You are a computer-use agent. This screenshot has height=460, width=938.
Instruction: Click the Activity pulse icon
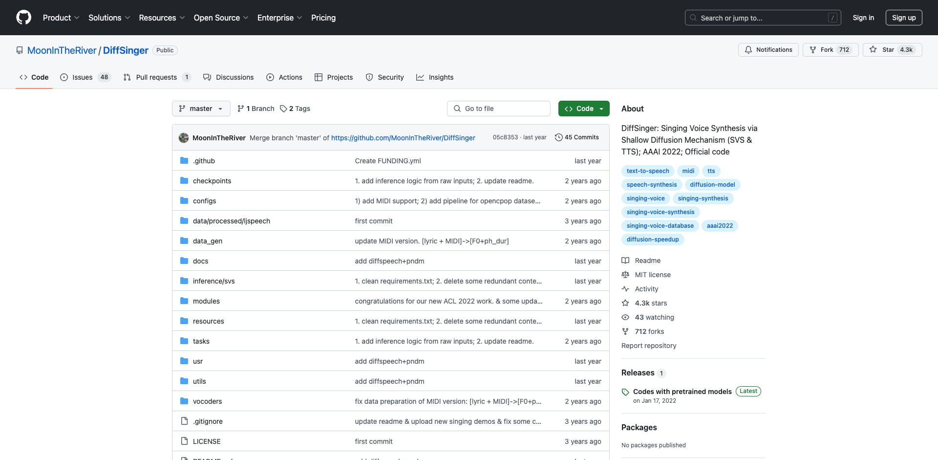pos(625,289)
